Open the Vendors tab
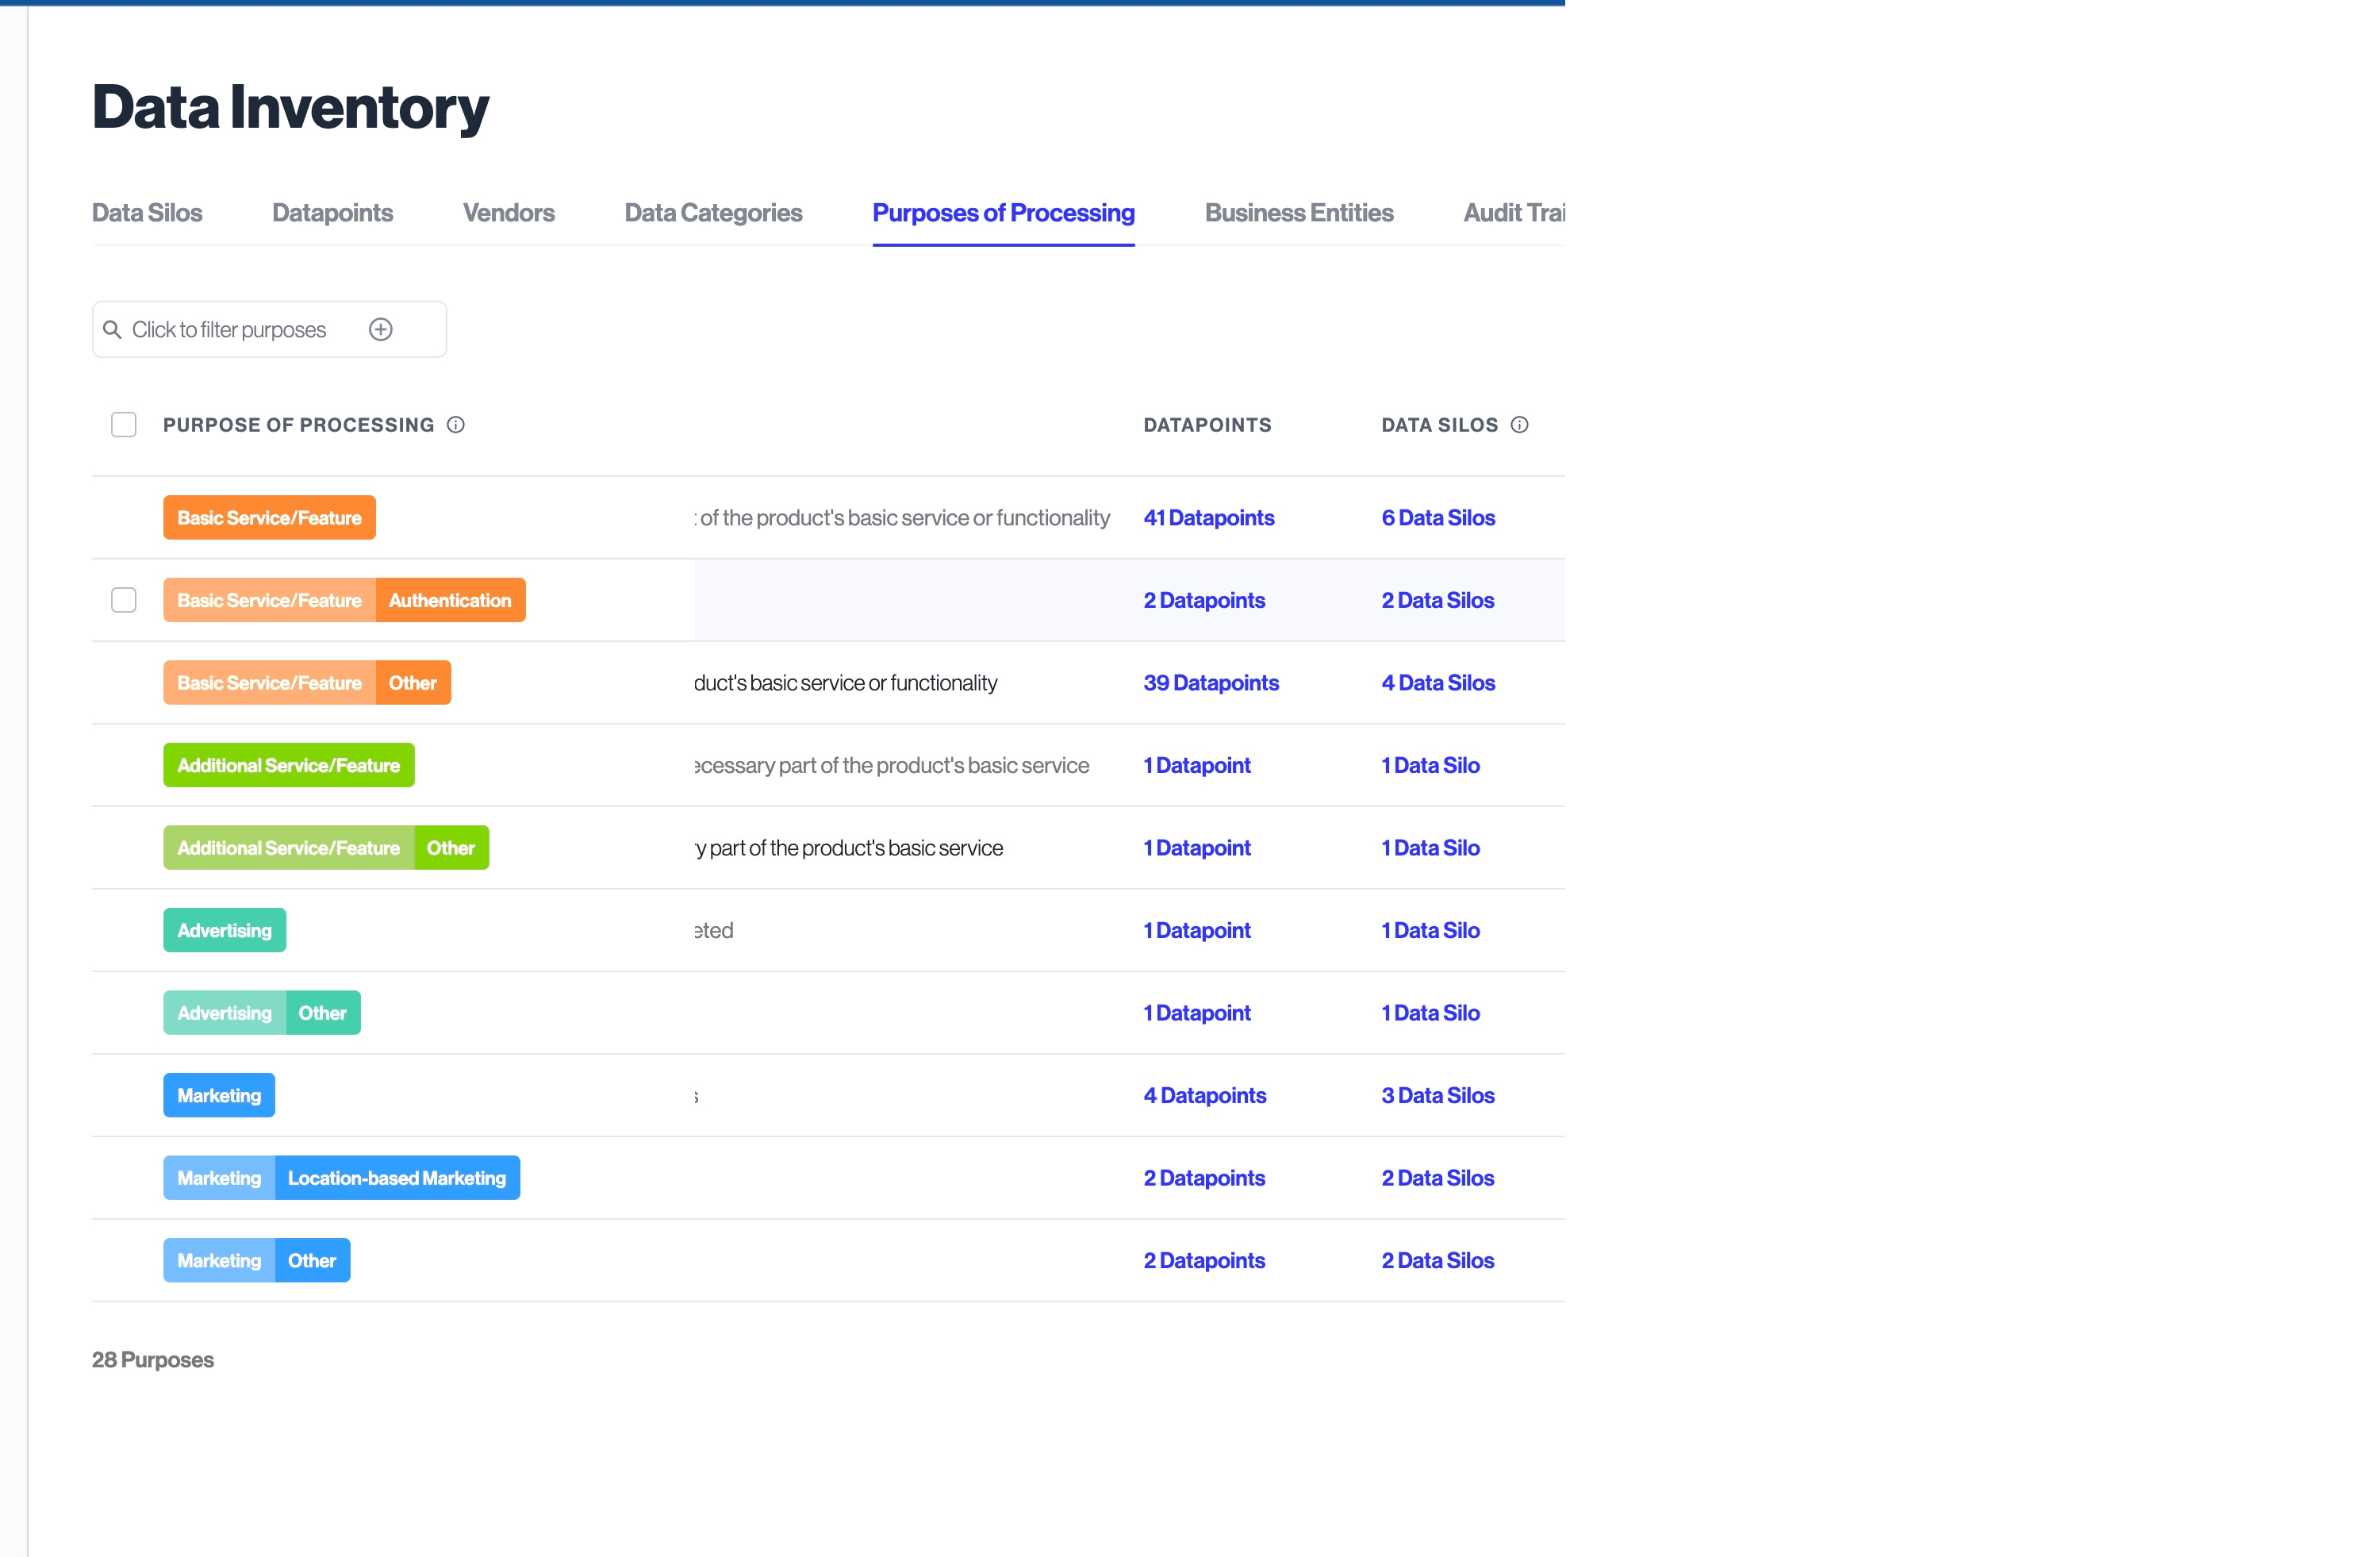Viewport: 2380px width, 1557px height. point(508,213)
